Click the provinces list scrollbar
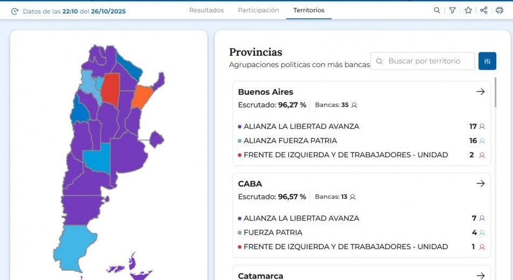The image size is (513, 280). click(495, 92)
